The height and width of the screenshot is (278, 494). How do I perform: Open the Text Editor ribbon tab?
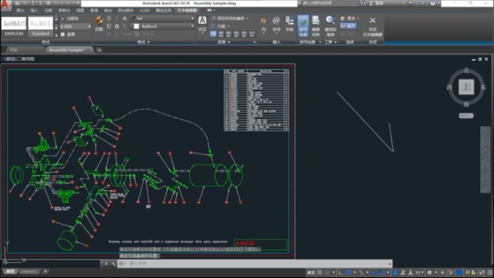click(x=187, y=10)
